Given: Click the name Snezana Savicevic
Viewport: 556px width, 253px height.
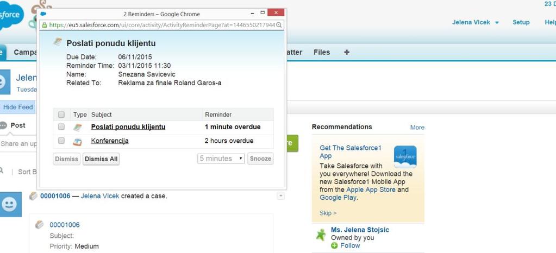Looking at the screenshot, I should click(x=146, y=74).
